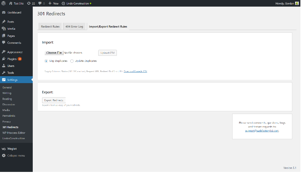The image size is (304, 174).
Task: Click the Export Redirects button
Action: coord(54,100)
